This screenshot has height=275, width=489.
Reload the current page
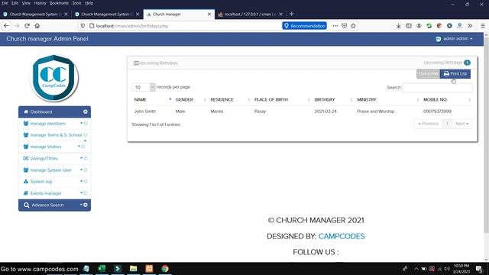click(x=28, y=26)
